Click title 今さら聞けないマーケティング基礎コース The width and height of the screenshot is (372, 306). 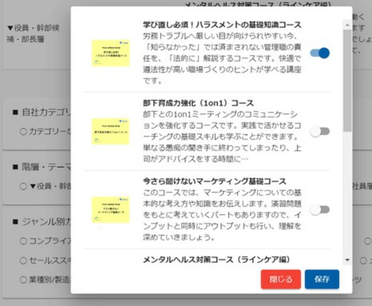pos(214,181)
